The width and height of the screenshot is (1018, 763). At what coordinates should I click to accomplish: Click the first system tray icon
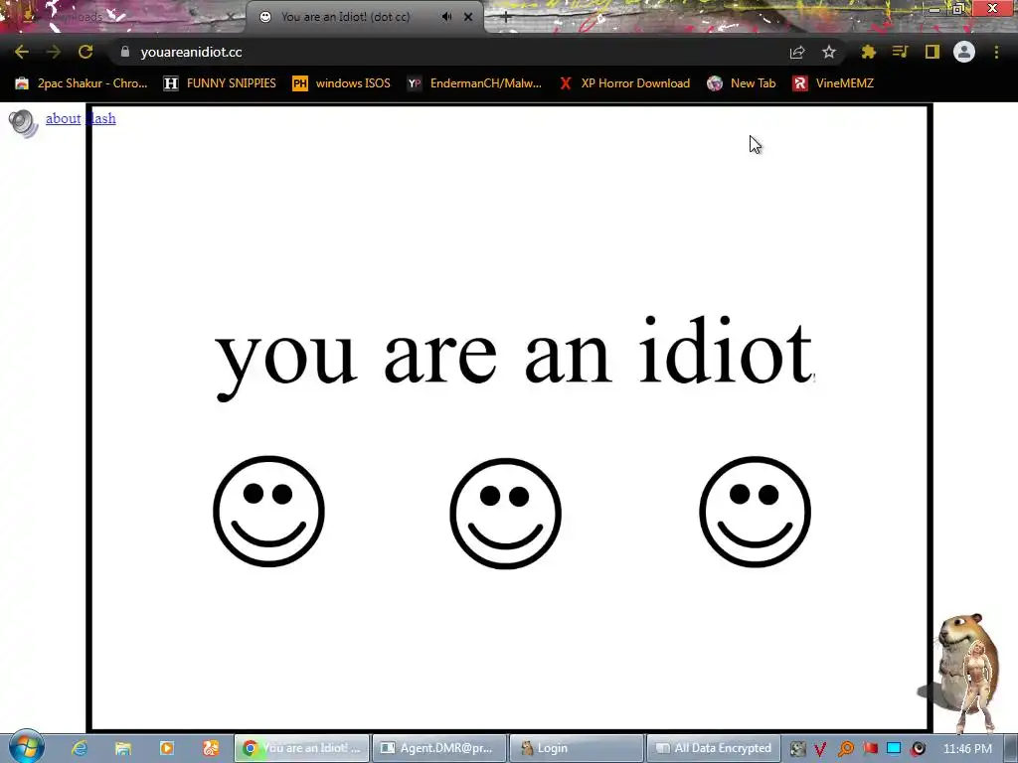798,749
